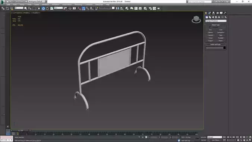Viewport: 252px width, 142px height.
Task: Open the Edit menu
Action: (9, 4)
